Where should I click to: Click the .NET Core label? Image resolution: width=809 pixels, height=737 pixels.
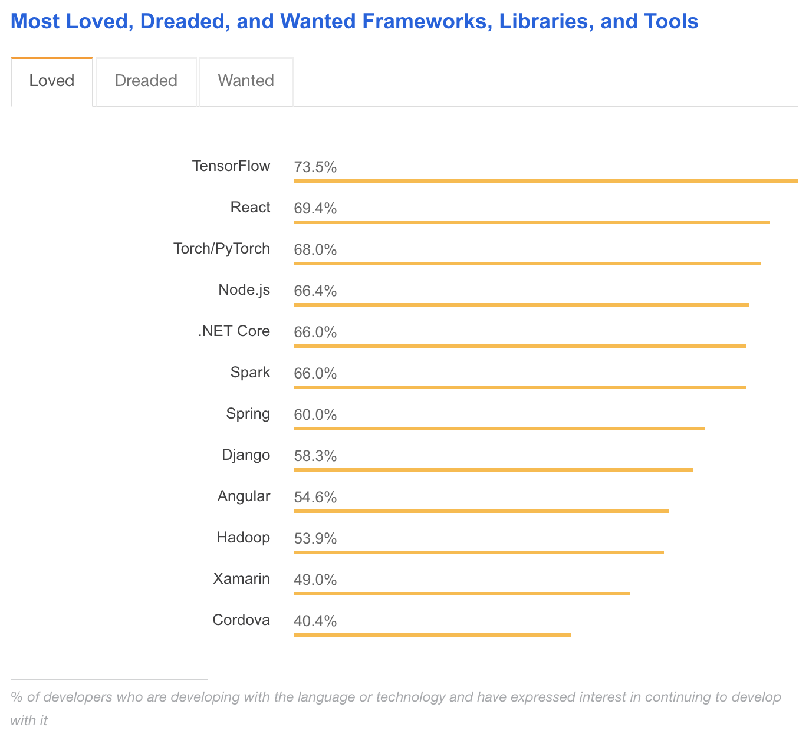[x=234, y=331]
